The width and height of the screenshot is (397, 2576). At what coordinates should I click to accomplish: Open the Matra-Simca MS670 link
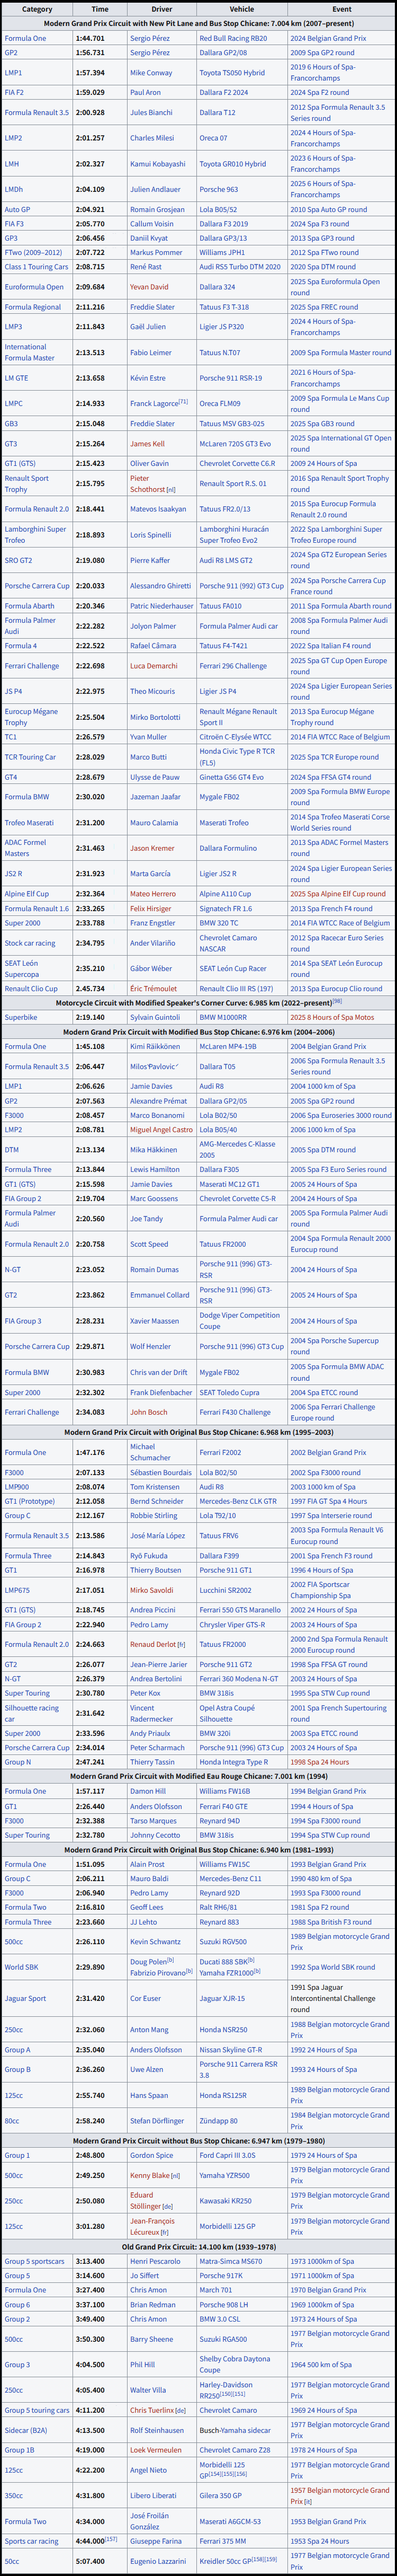230,2261
